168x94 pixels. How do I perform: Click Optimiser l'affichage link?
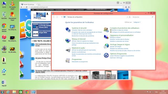[x=116, y=58]
